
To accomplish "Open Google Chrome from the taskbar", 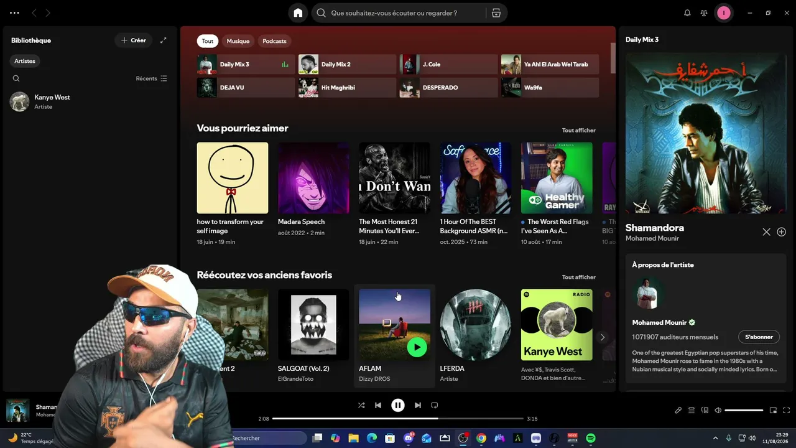I will coord(481,438).
